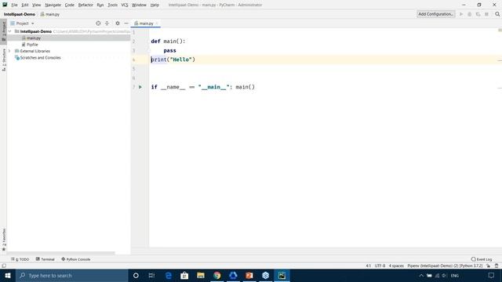The height and width of the screenshot is (282, 502).
Task: Click the Collapse All icon in Project panel
Action: click(x=107, y=23)
